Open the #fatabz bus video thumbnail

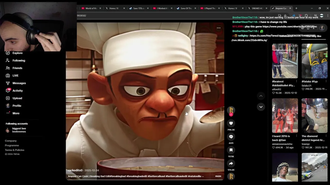[315, 61]
